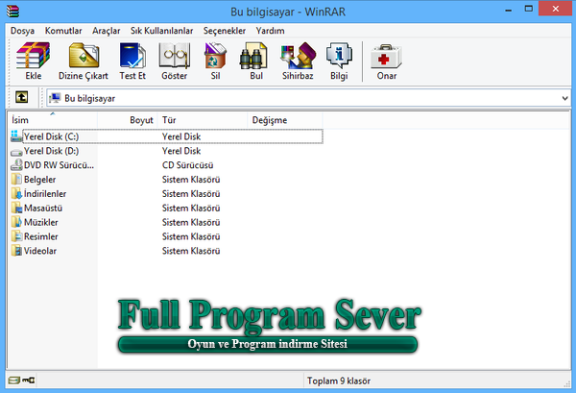The height and width of the screenshot is (393, 576).
Task: Click the WinRAR title bar app icon
Action: pyautogui.click(x=12, y=11)
